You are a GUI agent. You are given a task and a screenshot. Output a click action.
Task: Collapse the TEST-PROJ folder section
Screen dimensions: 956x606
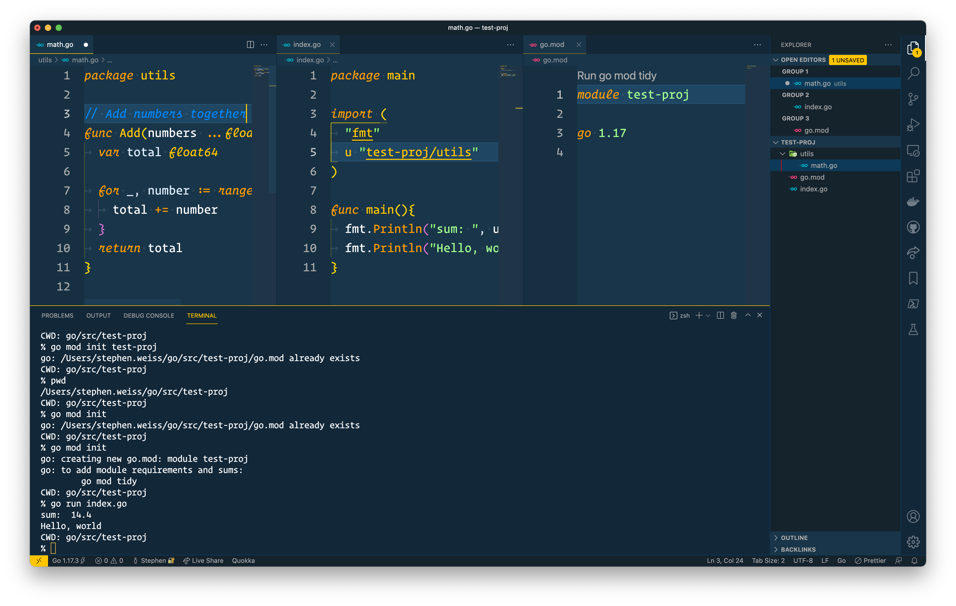798,142
